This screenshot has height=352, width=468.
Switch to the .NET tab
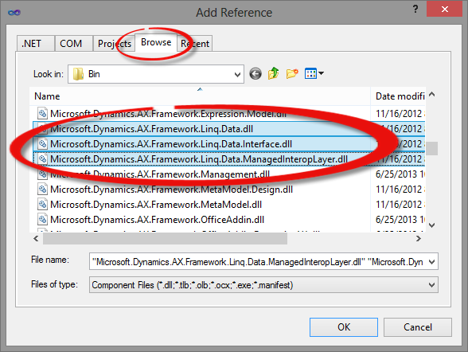point(36,44)
